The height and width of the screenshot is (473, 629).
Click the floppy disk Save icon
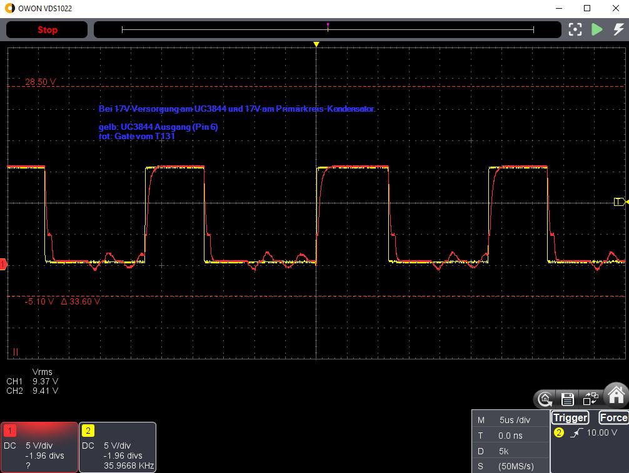(568, 399)
